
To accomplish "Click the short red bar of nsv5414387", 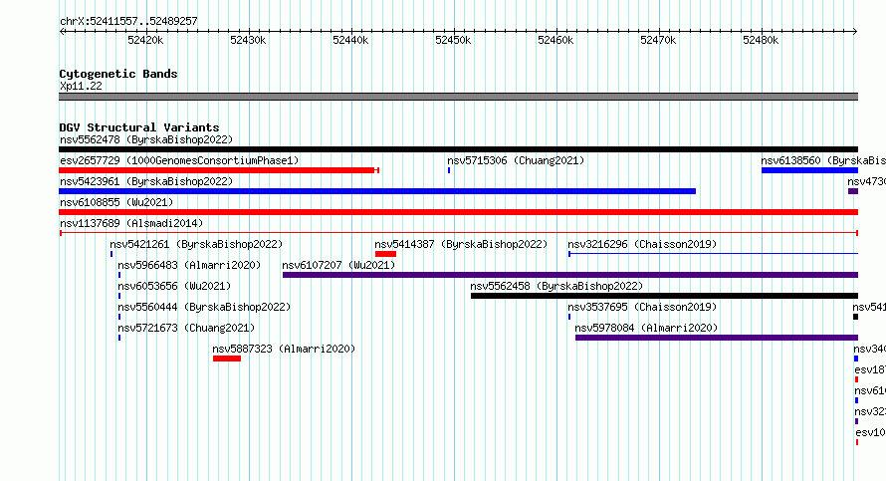I will (x=385, y=254).
